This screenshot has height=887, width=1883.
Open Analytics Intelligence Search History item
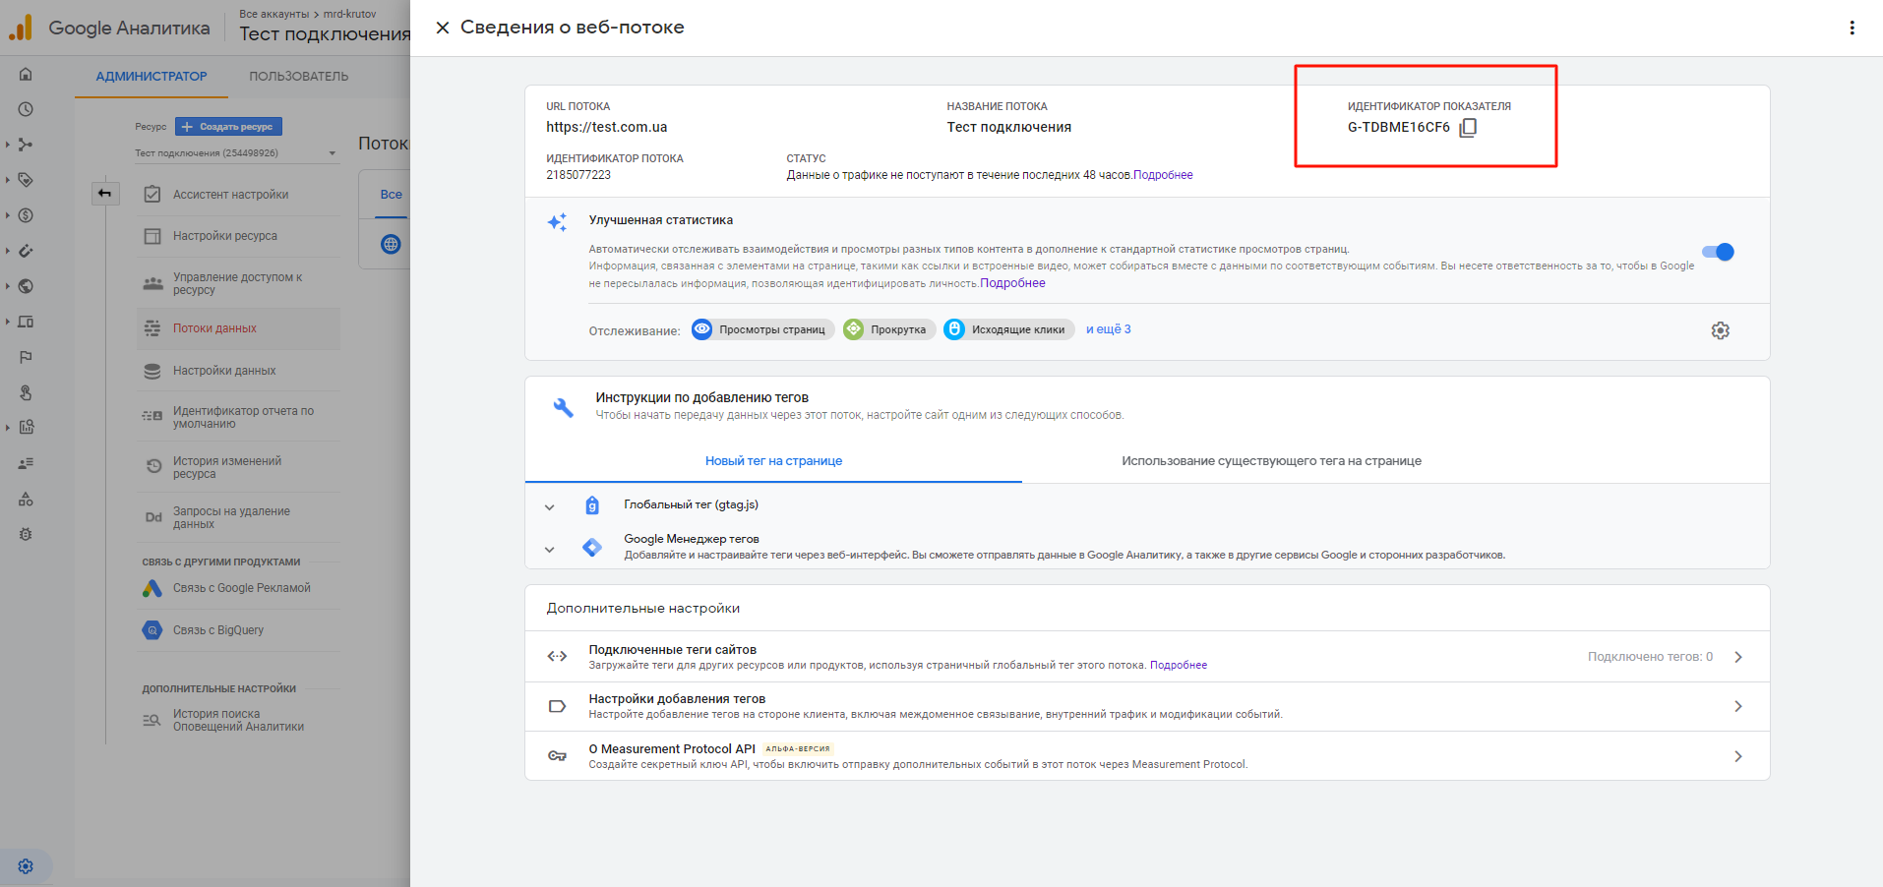tap(238, 720)
